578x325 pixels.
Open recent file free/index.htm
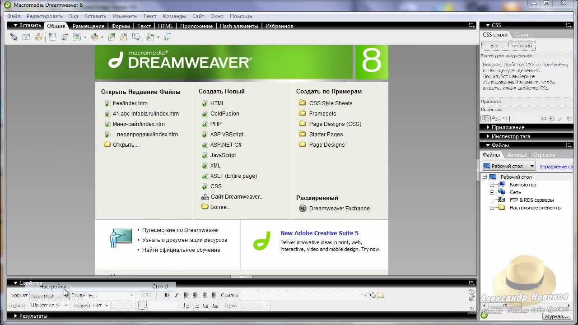[x=130, y=103]
